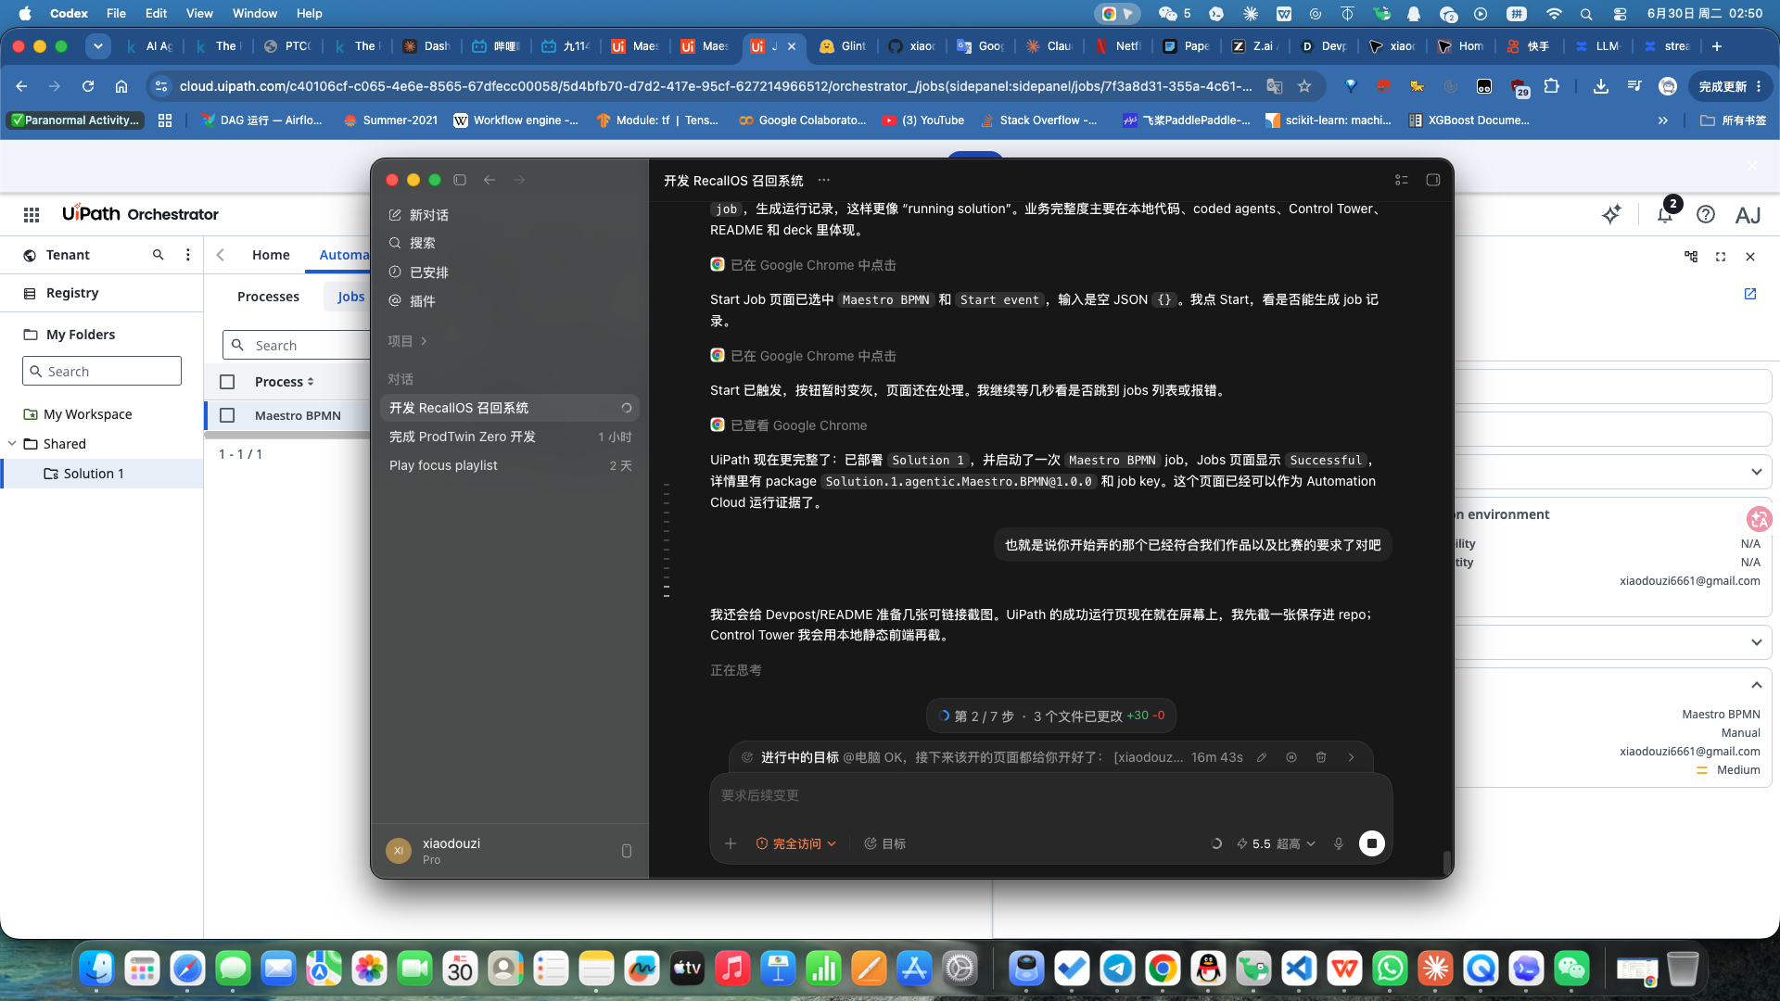
Task: Switch to Processes tab in Orchestrator
Action: click(x=268, y=297)
